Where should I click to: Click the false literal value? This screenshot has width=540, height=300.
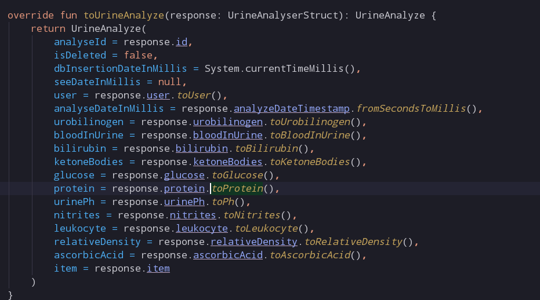[138, 56]
